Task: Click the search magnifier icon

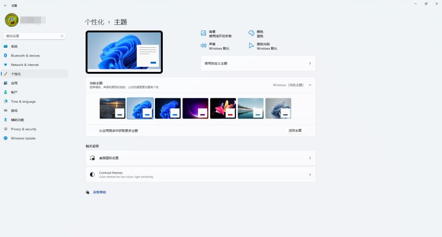Action: 62,36
